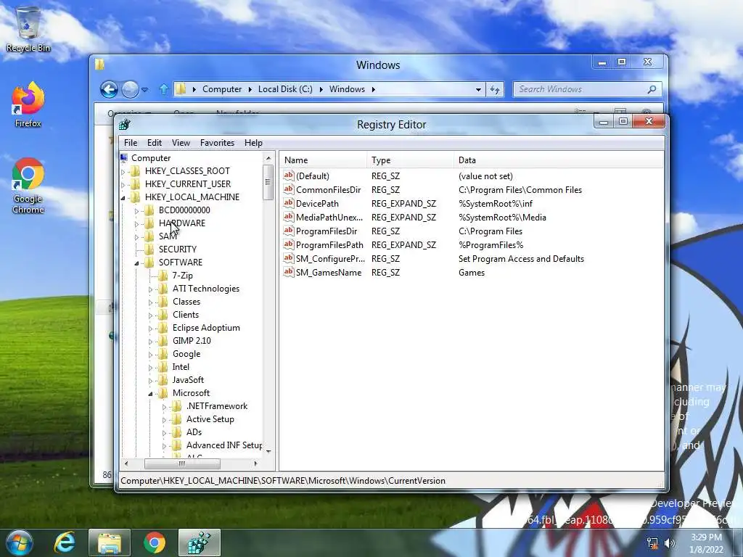This screenshot has height=557, width=743.
Task: Sort values by the Type column header
Action: (x=411, y=160)
